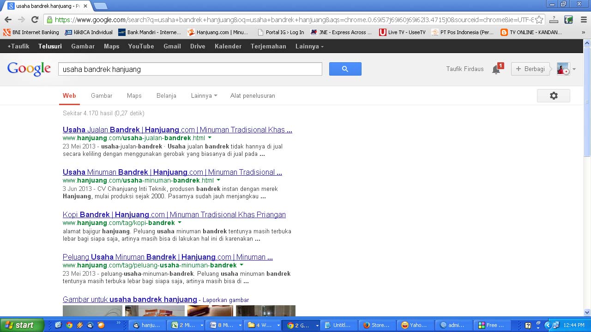The width and height of the screenshot is (591, 332).
Task: Open the arrow beside peluang-usaha-minuman-bandrek URL
Action: coord(241,265)
